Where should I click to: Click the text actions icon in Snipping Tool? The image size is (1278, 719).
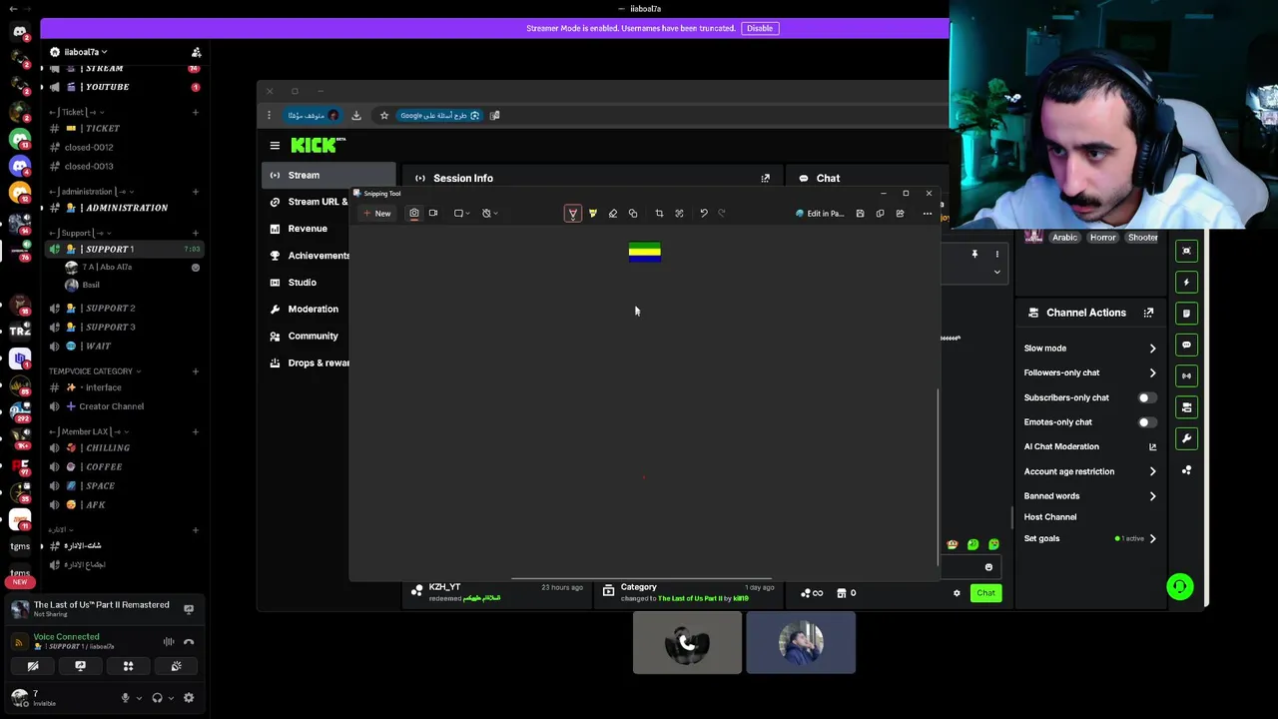[x=679, y=213]
